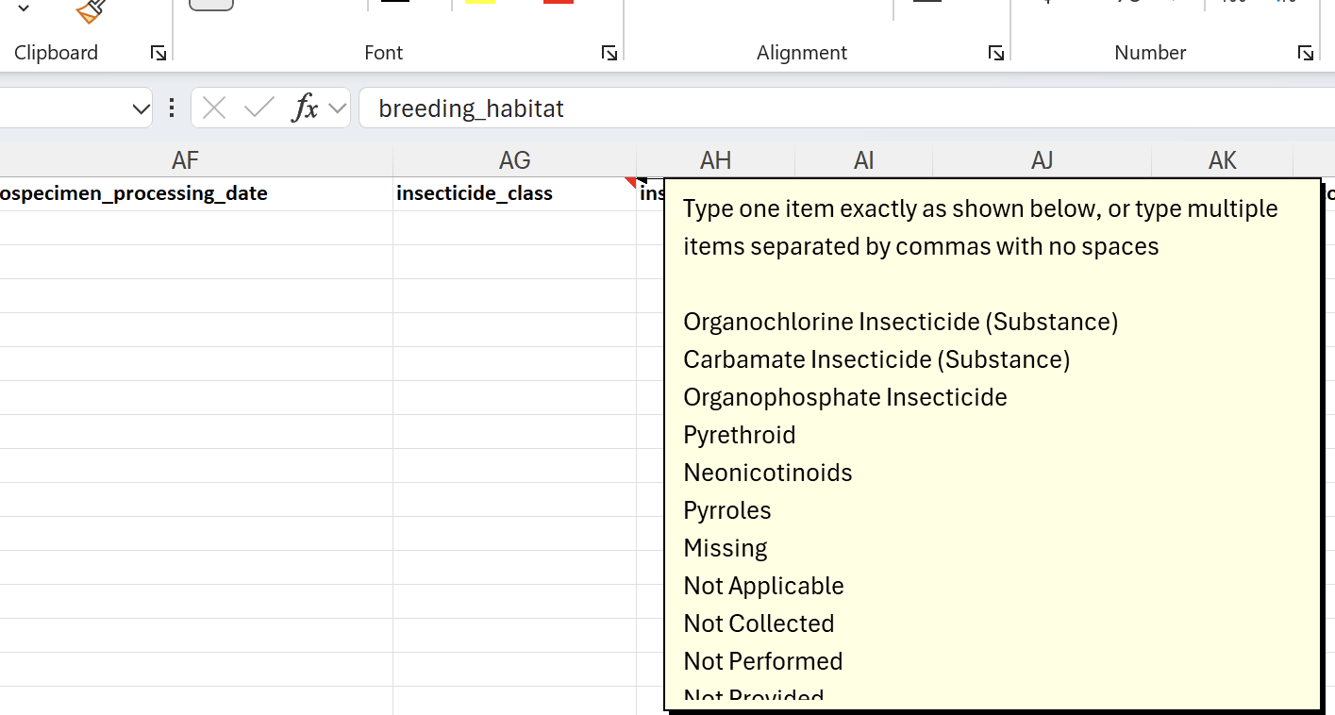Click the Insert Function fx icon
Viewport: 1335px width, 715px height.
point(305,108)
